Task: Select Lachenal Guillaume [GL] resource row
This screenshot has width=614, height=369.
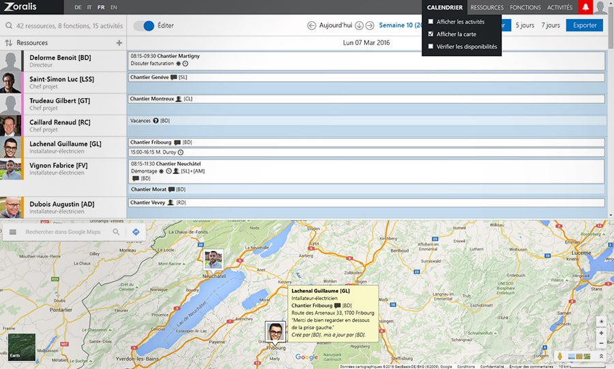Action: [x=63, y=147]
